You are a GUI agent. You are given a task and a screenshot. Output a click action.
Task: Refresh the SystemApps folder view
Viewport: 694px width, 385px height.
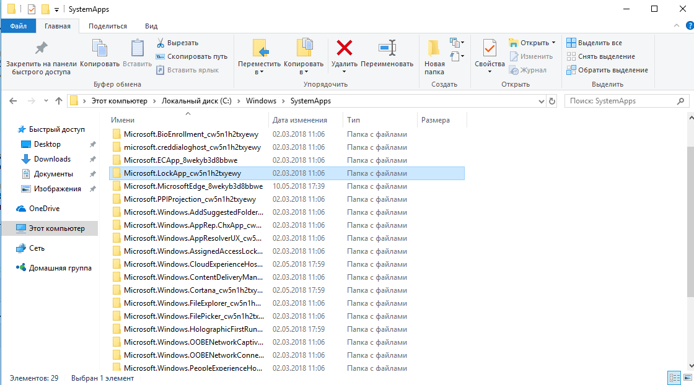pyautogui.click(x=552, y=102)
